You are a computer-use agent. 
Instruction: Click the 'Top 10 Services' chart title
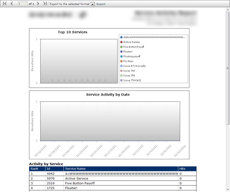click(72, 32)
